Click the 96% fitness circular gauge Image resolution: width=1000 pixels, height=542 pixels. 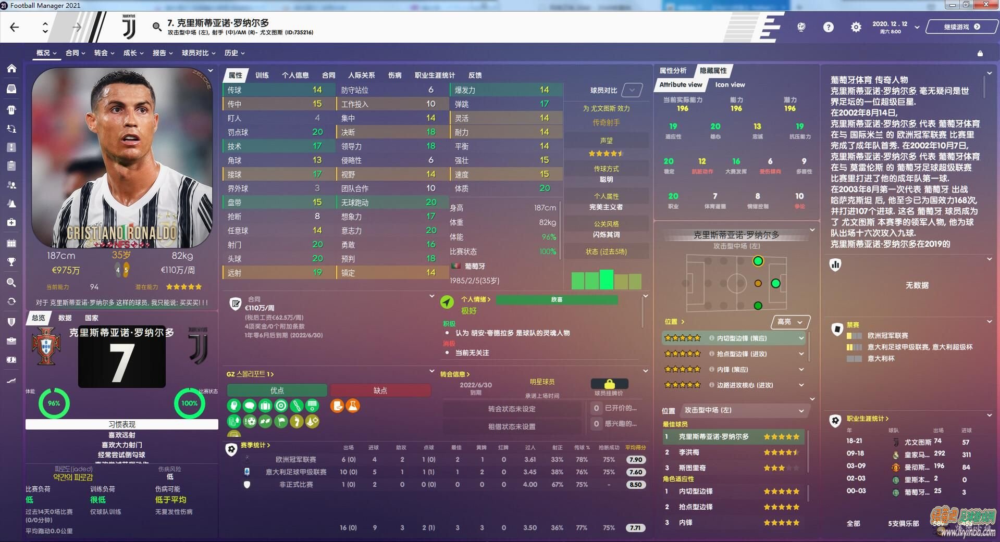pyautogui.click(x=54, y=404)
